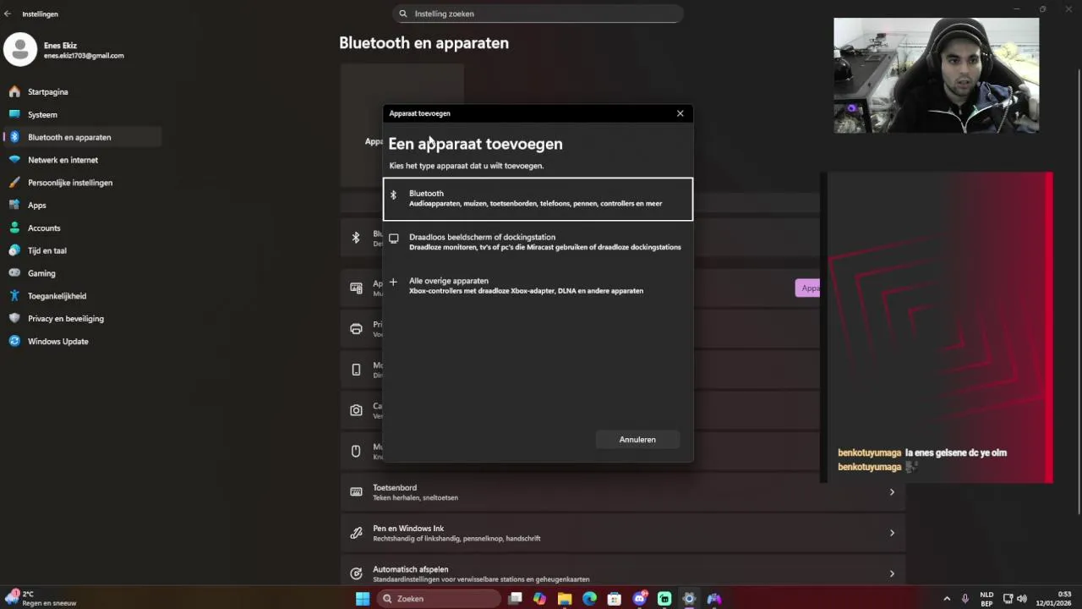Open File Explorer from the taskbar
Screen dimensions: 1082x609
[x=565, y=599]
